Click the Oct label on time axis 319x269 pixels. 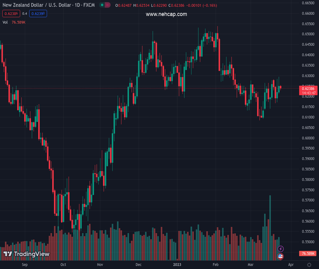[63, 265]
